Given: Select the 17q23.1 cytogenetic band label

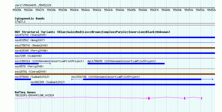Looking at the screenshot, I should [20, 21].
